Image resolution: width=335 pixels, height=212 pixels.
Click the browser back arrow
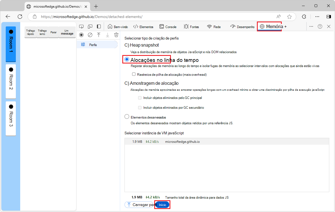tap(8, 17)
